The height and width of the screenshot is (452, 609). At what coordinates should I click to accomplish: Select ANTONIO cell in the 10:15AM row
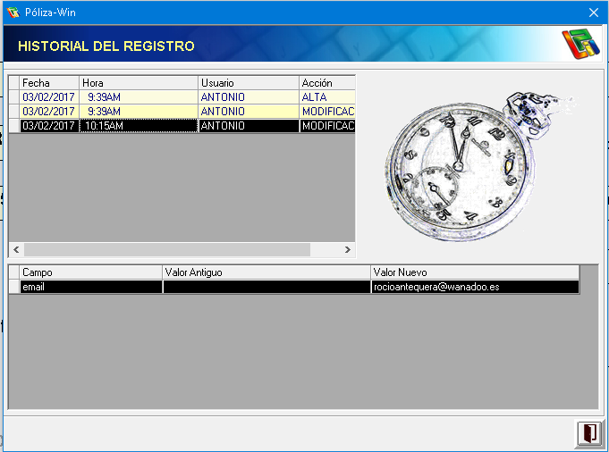[249, 126]
